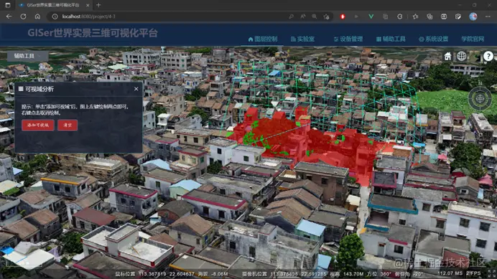Open the globe scene mode picker
The image size is (497, 279).
click(x=462, y=57)
